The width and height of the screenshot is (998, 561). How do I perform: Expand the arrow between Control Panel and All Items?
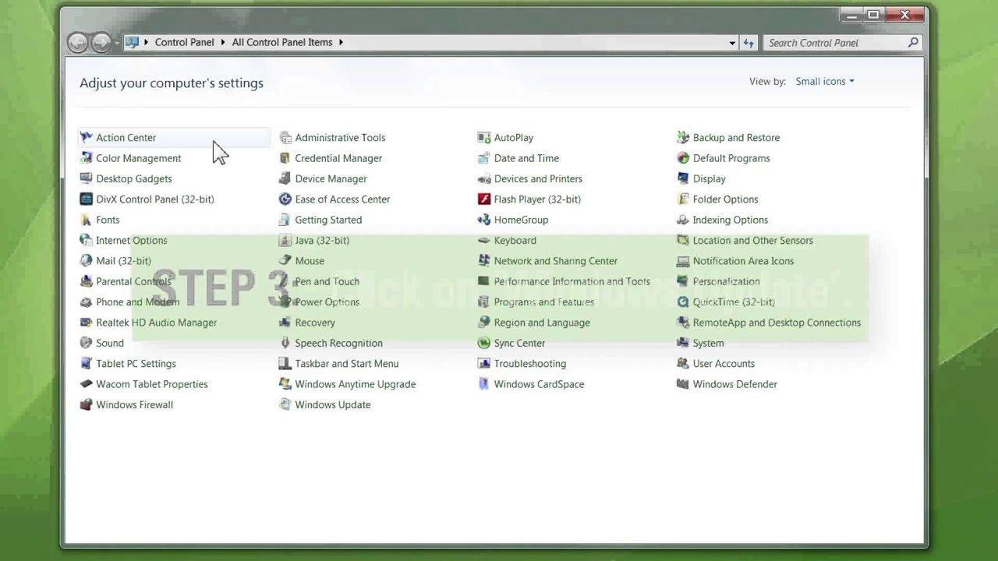coord(223,43)
